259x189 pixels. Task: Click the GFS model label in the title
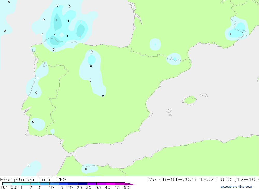61,179
